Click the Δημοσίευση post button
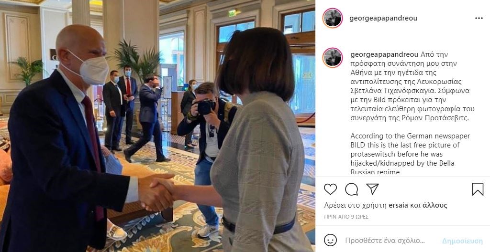Image resolution: width=490 pixels, height=252 pixels. tap(462, 241)
